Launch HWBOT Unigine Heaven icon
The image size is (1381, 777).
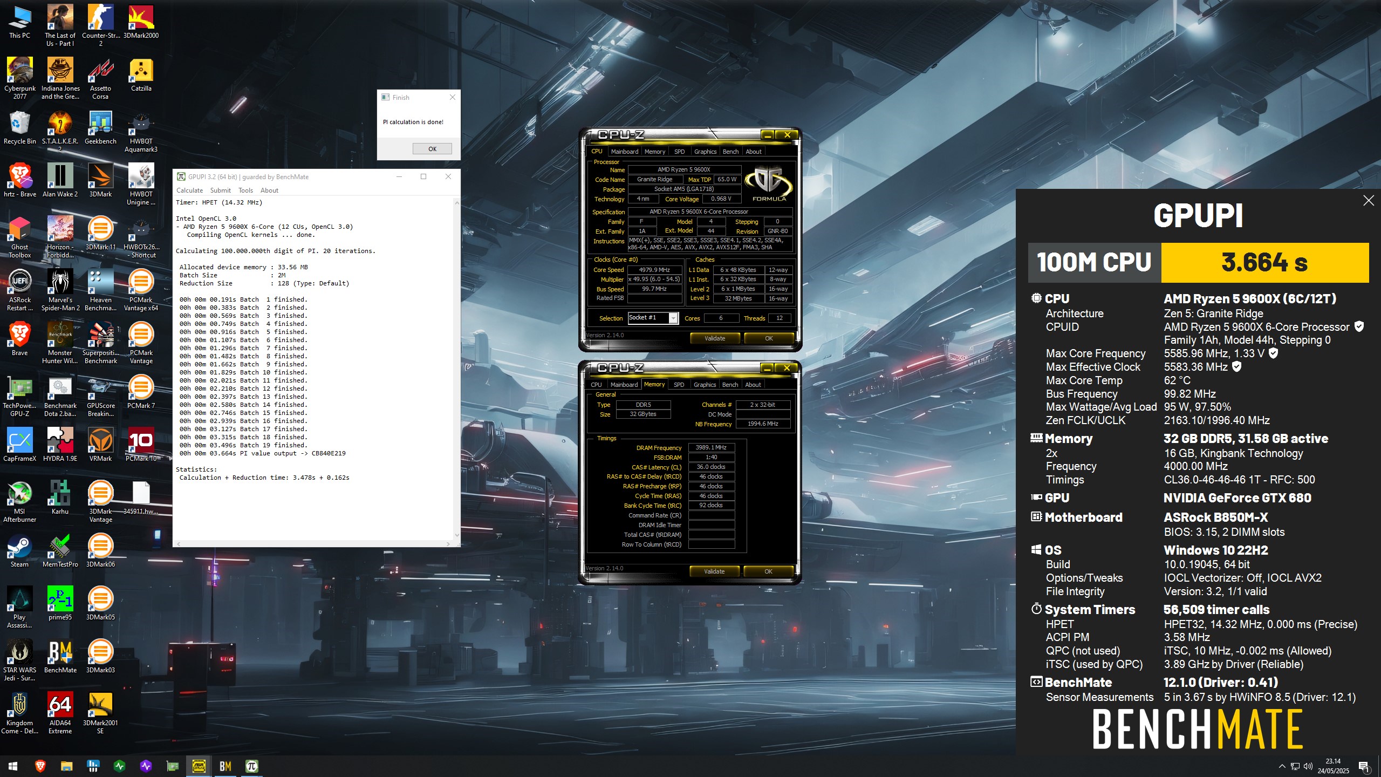[x=141, y=184]
